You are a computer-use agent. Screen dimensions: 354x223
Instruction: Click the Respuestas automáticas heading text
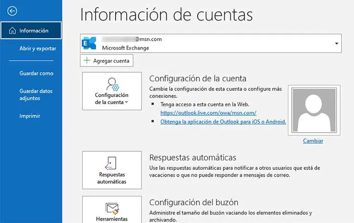(193, 157)
